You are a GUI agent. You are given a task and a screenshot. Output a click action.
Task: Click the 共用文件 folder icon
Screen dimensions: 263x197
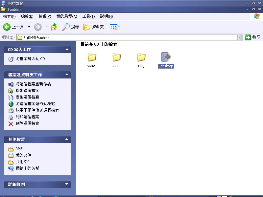coord(11,162)
